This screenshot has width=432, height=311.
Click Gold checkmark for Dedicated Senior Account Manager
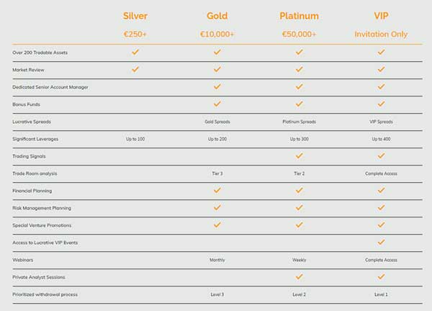pyautogui.click(x=217, y=87)
